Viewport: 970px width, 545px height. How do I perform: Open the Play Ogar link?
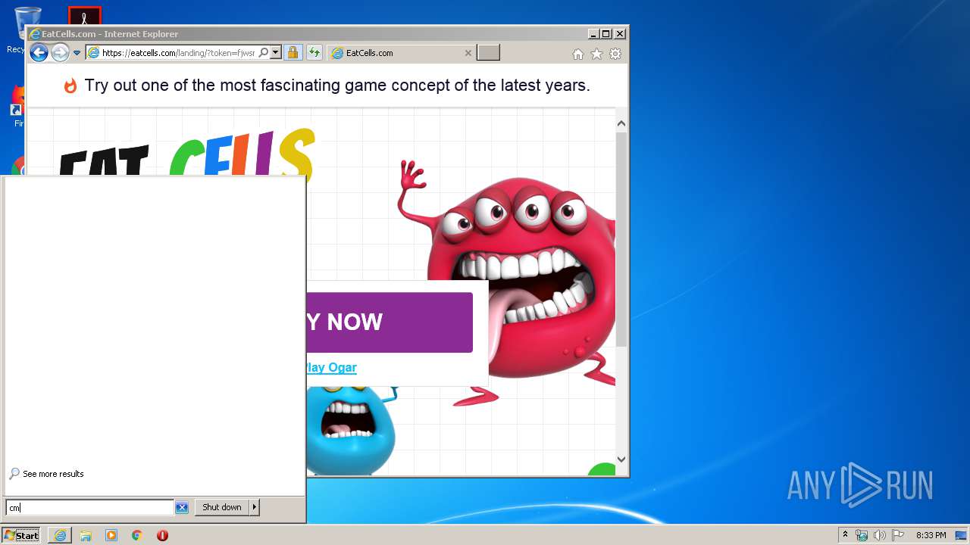point(332,367)
